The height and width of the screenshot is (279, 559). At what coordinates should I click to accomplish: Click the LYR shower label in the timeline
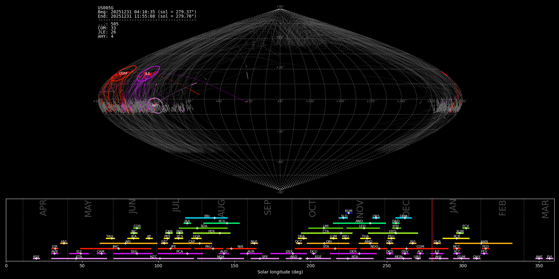55,247
